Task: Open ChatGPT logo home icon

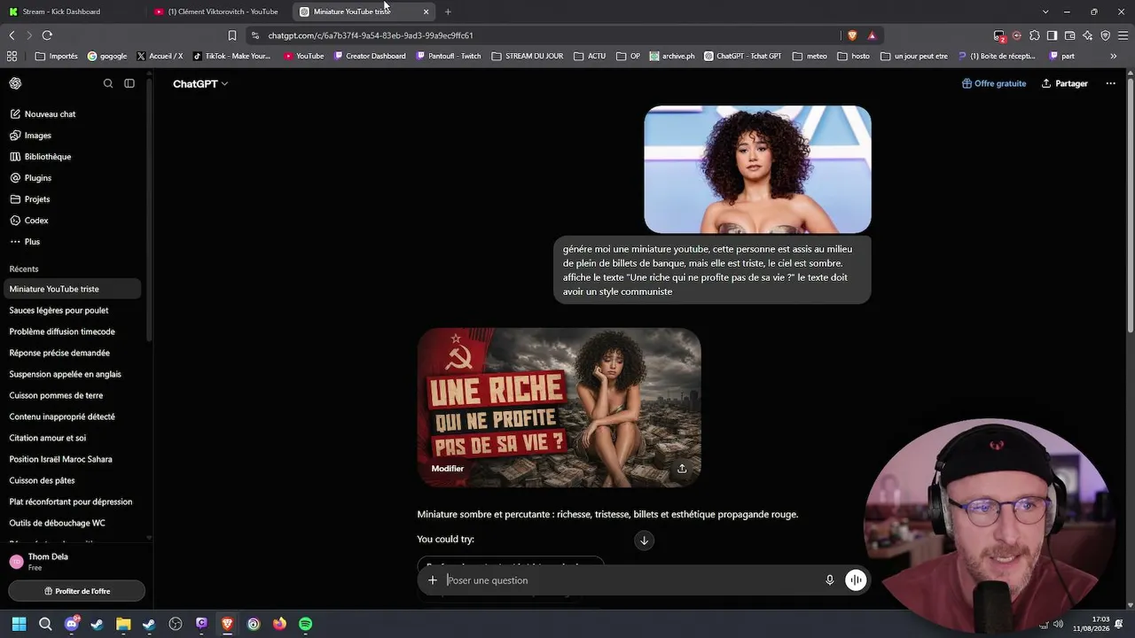Action: click(x=15, y=83)
